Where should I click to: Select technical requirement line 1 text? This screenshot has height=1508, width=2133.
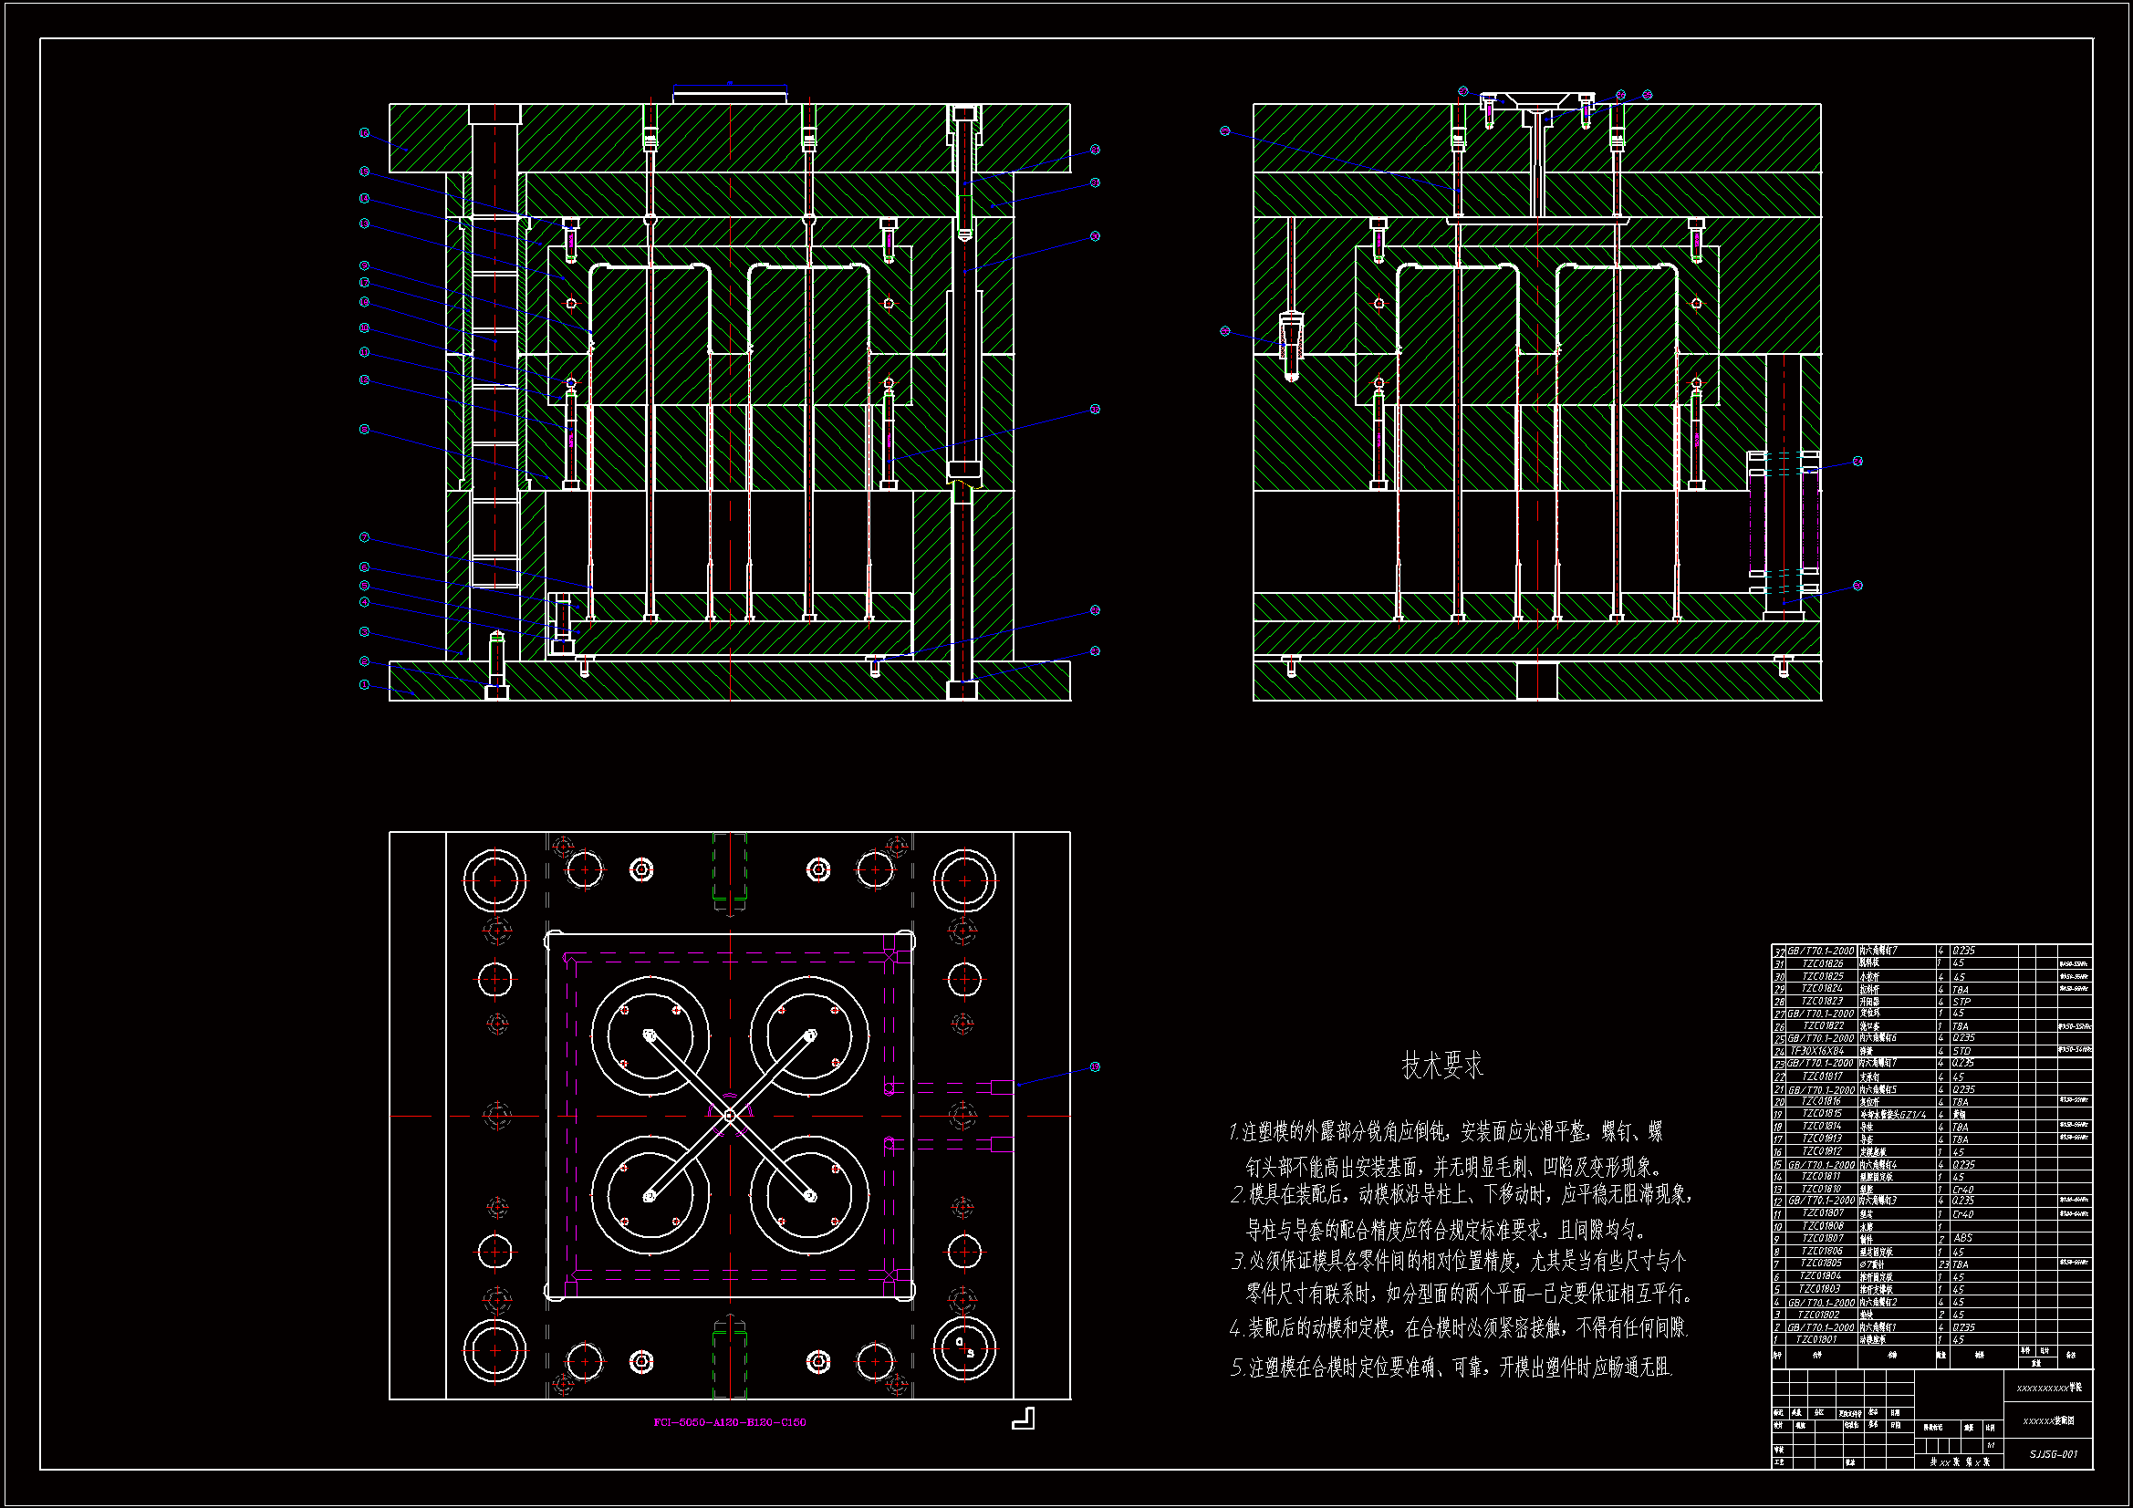(1444, 1133)
